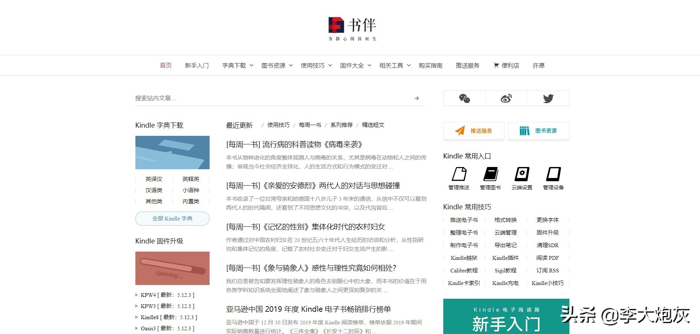Click the 云端设置 gear-page icon

pos(522,174)
